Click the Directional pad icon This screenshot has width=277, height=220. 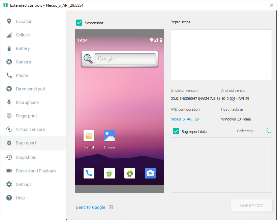[x=9, y=89]
